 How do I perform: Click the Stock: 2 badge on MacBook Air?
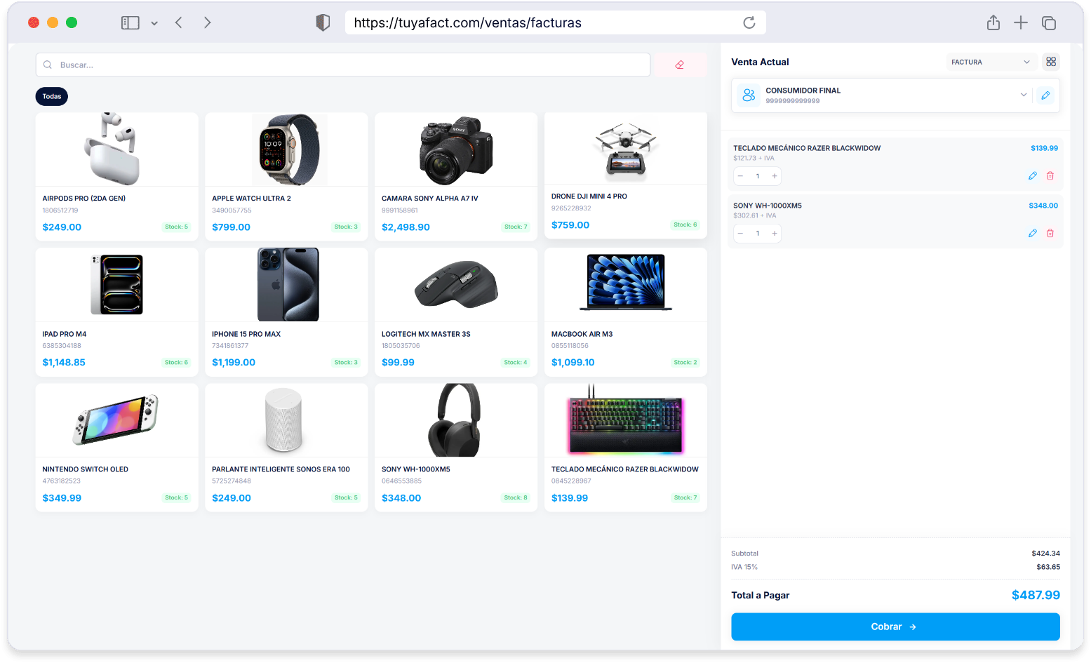(x=685, y=363)
